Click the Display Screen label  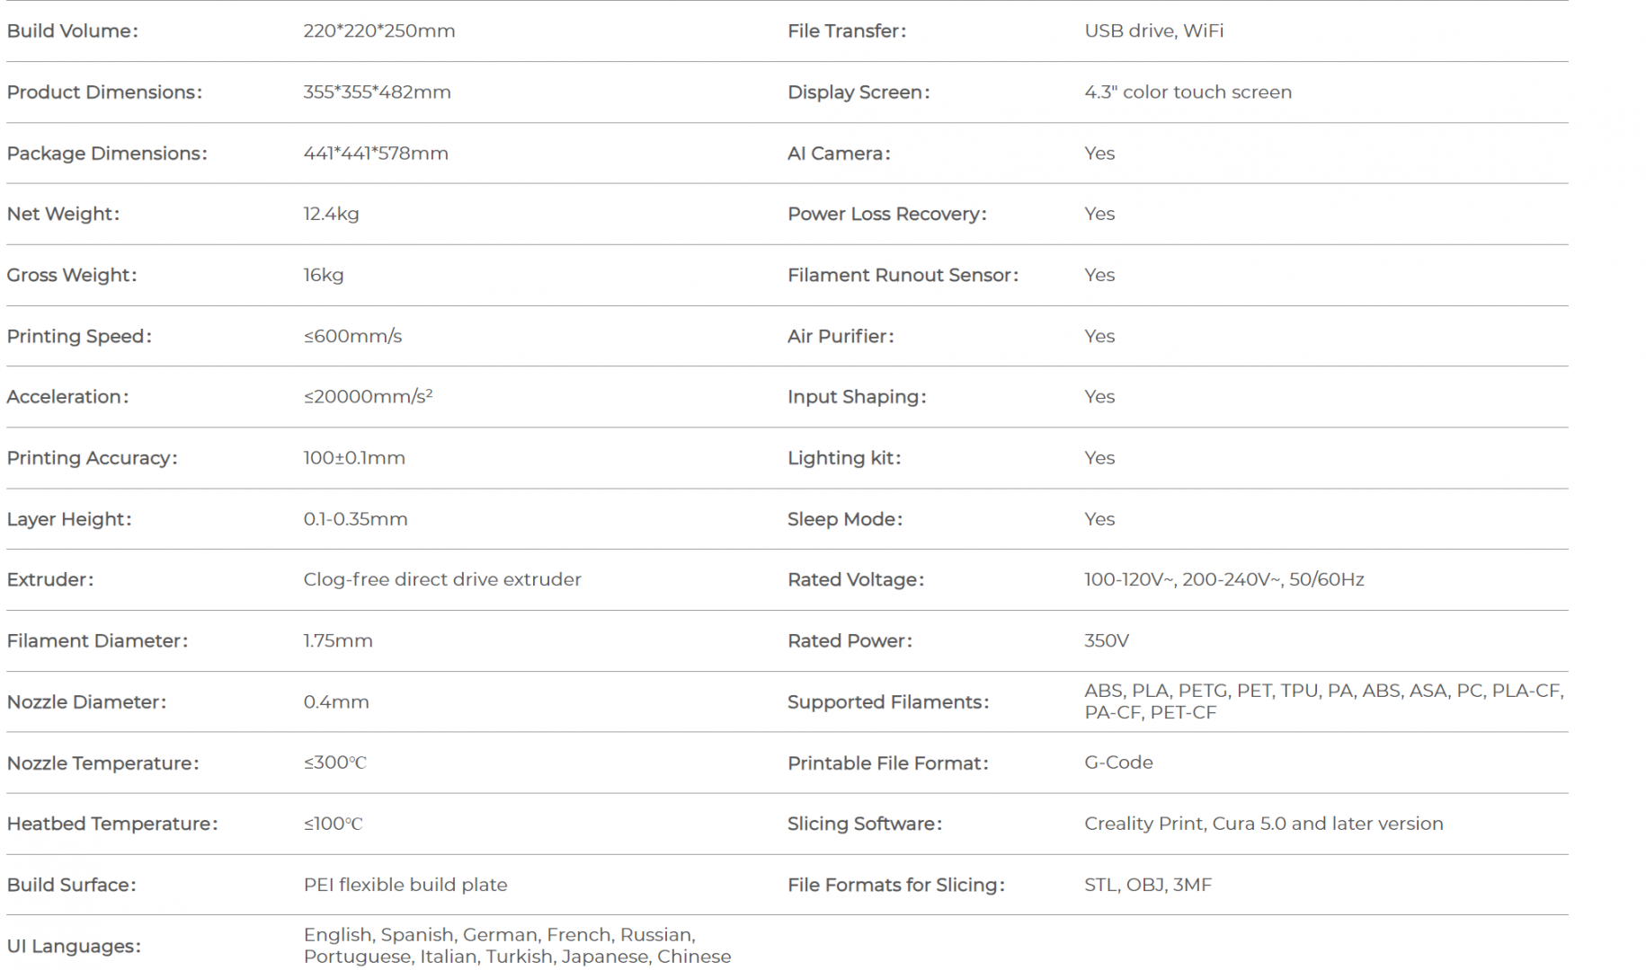pos(859,92)
